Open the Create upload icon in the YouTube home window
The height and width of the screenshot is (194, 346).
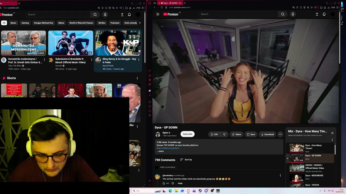click(x=122, y=15)
